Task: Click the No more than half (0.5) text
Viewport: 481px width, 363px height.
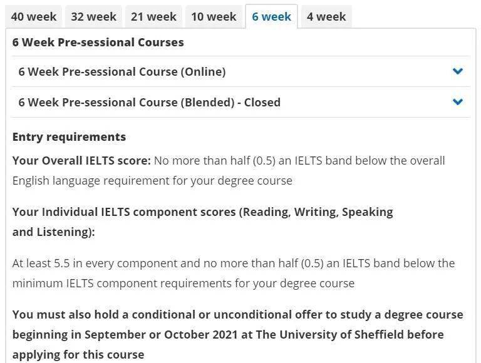Action: (215, 161)
